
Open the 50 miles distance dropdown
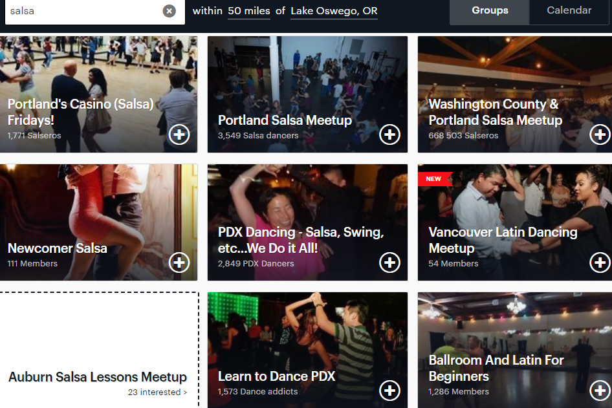tap(248, 11)
